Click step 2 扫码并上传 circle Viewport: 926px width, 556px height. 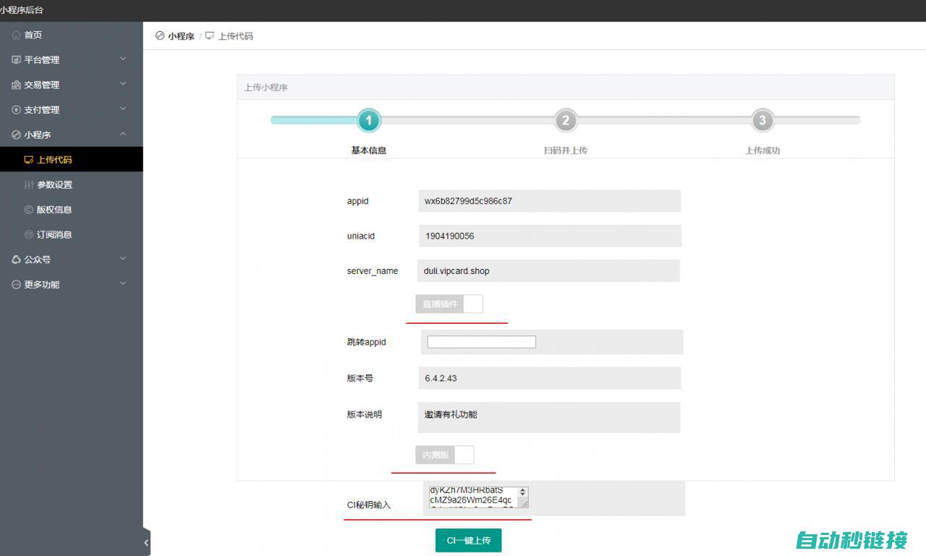coord(566,121)
